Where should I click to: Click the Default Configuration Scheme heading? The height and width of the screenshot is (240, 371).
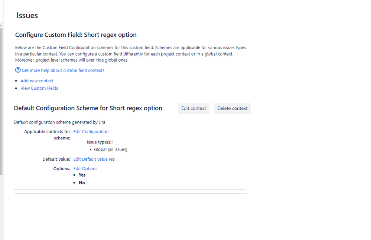tap(88, 108)
